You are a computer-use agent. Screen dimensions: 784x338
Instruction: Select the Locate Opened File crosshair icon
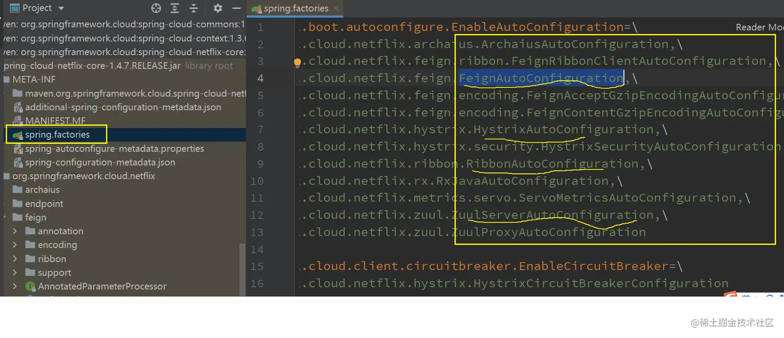point(156,8)
